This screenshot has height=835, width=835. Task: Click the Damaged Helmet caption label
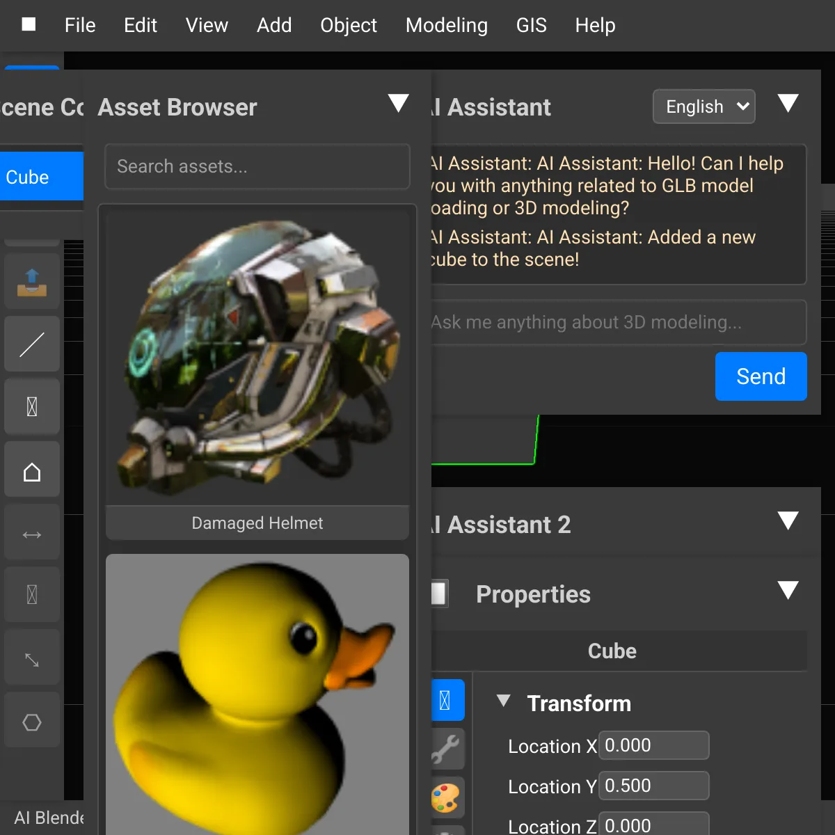(x=257, y=523)
